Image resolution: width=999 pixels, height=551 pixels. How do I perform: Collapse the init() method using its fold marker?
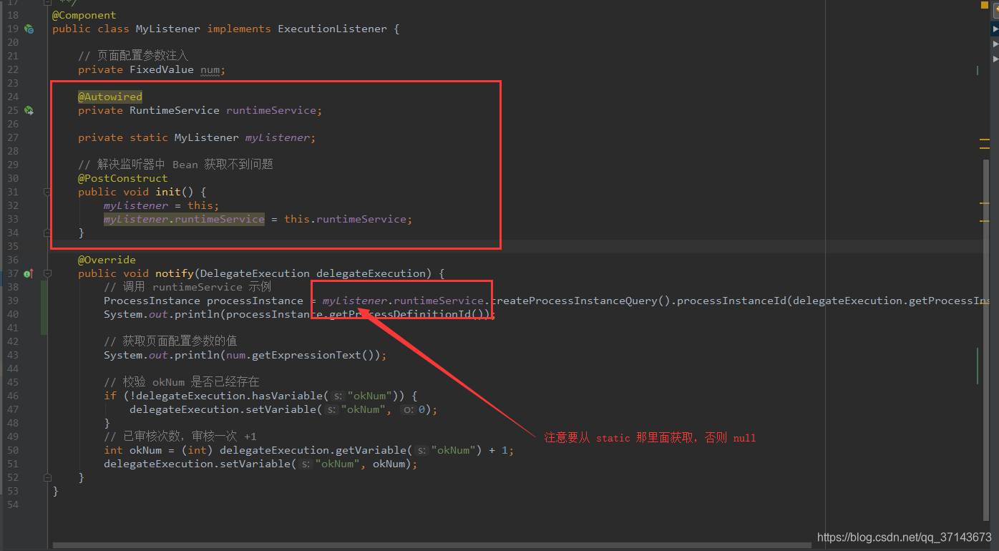tap(47, 192)
